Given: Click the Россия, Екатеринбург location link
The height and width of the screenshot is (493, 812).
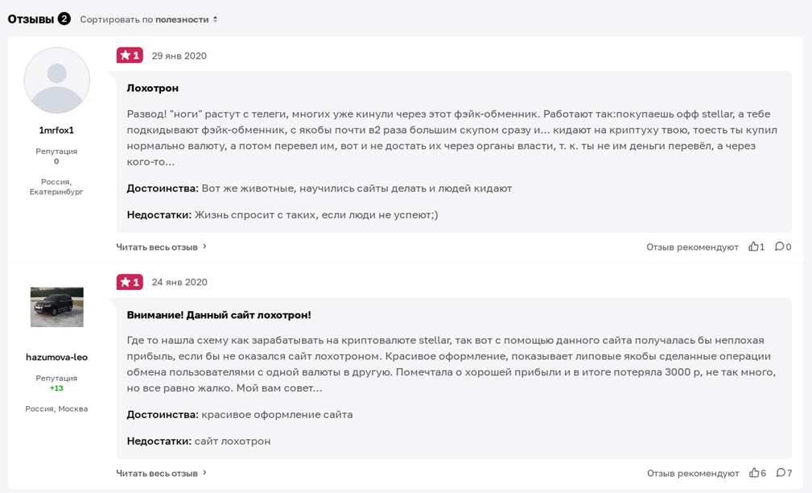Looking at the screenshot, I should click(x=57, y=184).
